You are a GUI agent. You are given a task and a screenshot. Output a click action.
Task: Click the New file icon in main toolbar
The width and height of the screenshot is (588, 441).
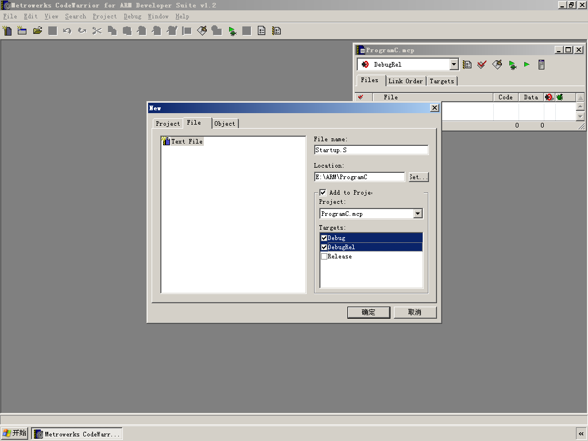(x=7, y=31)
